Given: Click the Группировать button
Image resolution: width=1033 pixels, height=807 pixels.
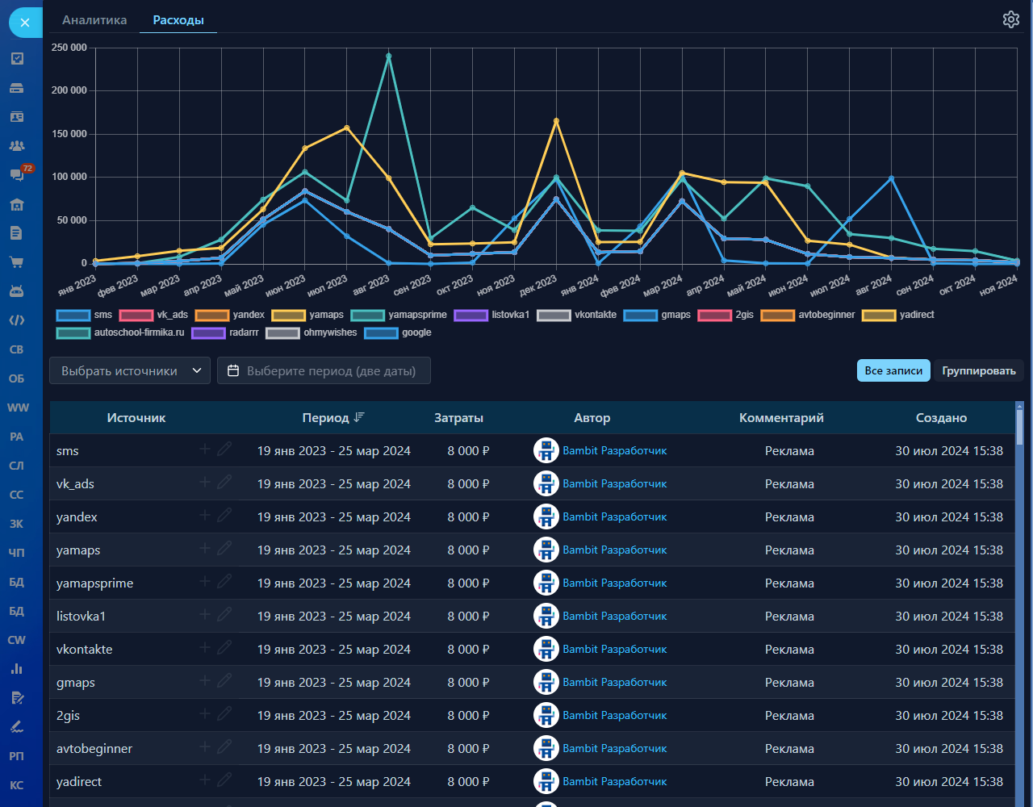Looking at the screenshot, I should (x=979, y=370).
